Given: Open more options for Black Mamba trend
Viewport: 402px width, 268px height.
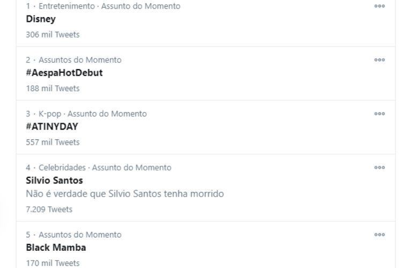Looking at the screenshot, I should [379, 234].
